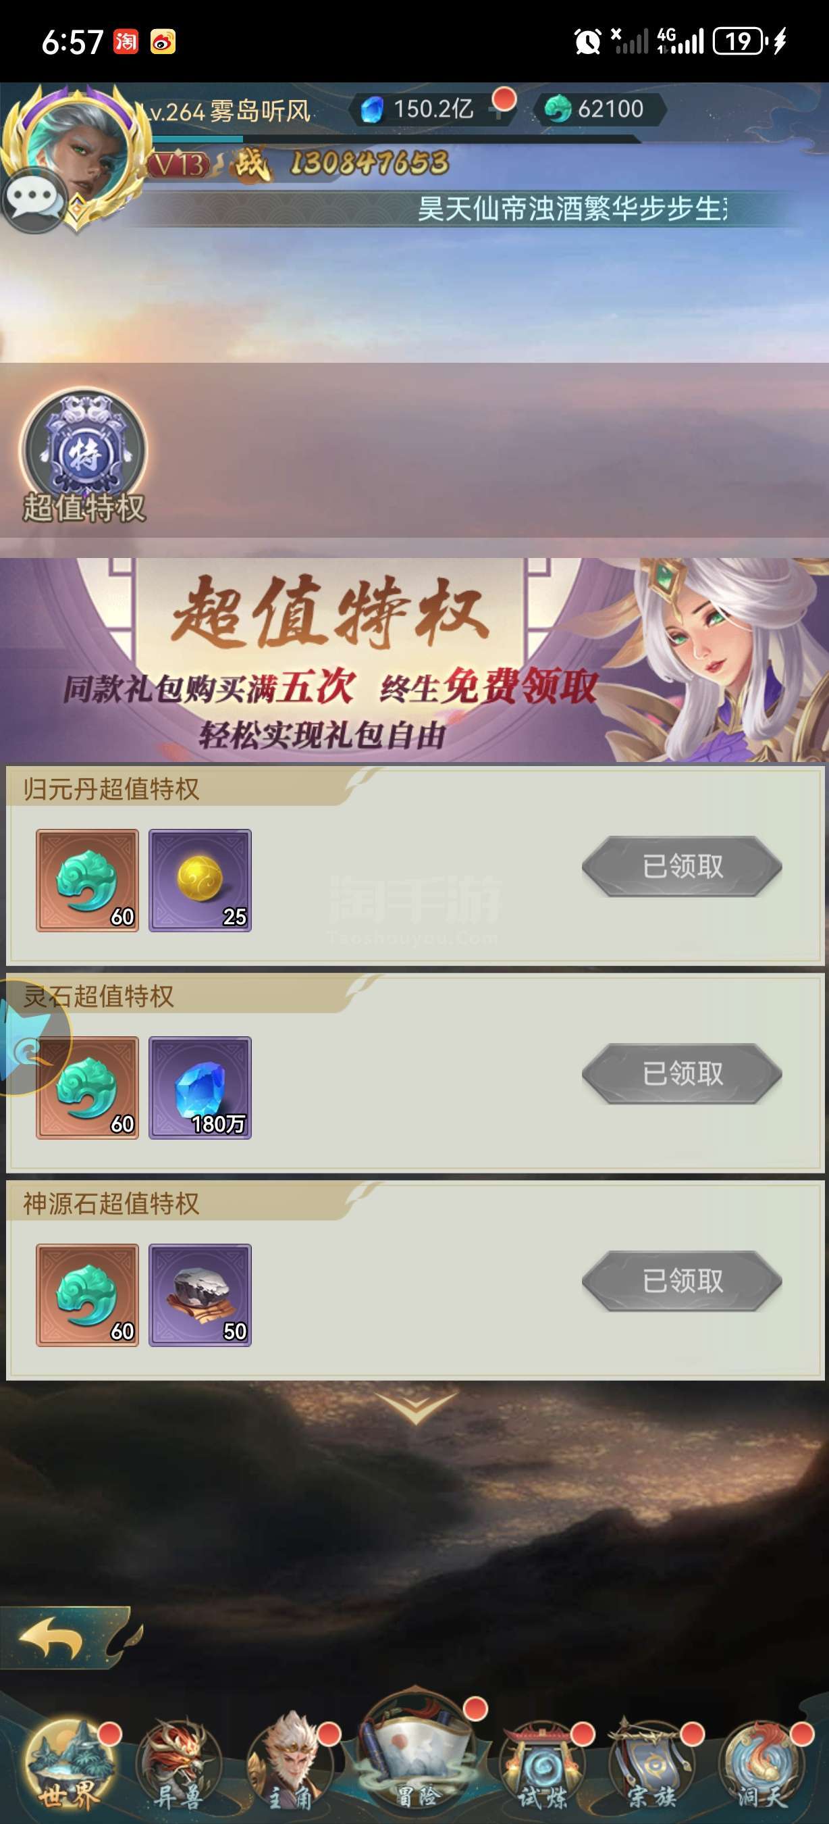The width and height of the screenshot is (829, 1824).
Task: View the 180万 blue spirit stone reward
Action: tap(200, 1088)
